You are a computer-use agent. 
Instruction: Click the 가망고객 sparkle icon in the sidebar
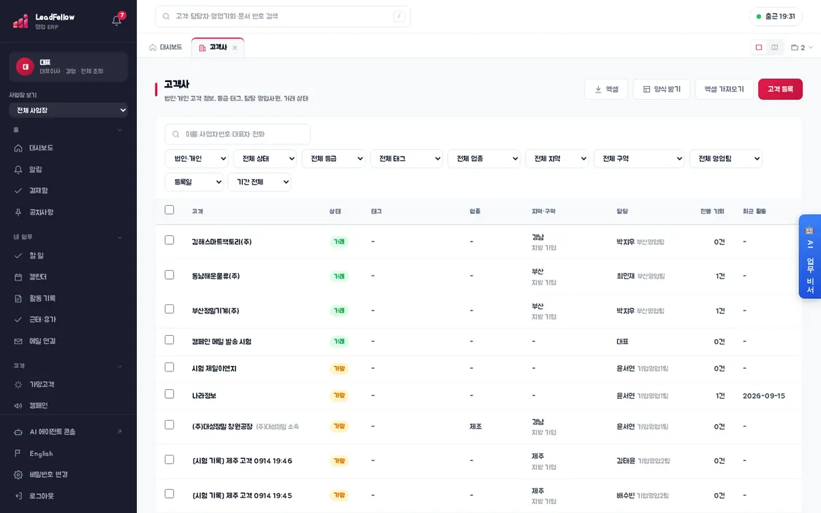coord(18,384)
